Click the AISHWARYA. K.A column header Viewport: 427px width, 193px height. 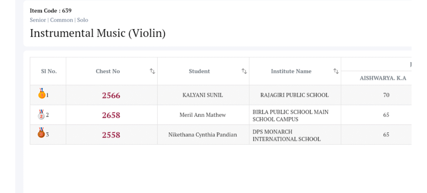pyautogui.click(x=383, y=78)
